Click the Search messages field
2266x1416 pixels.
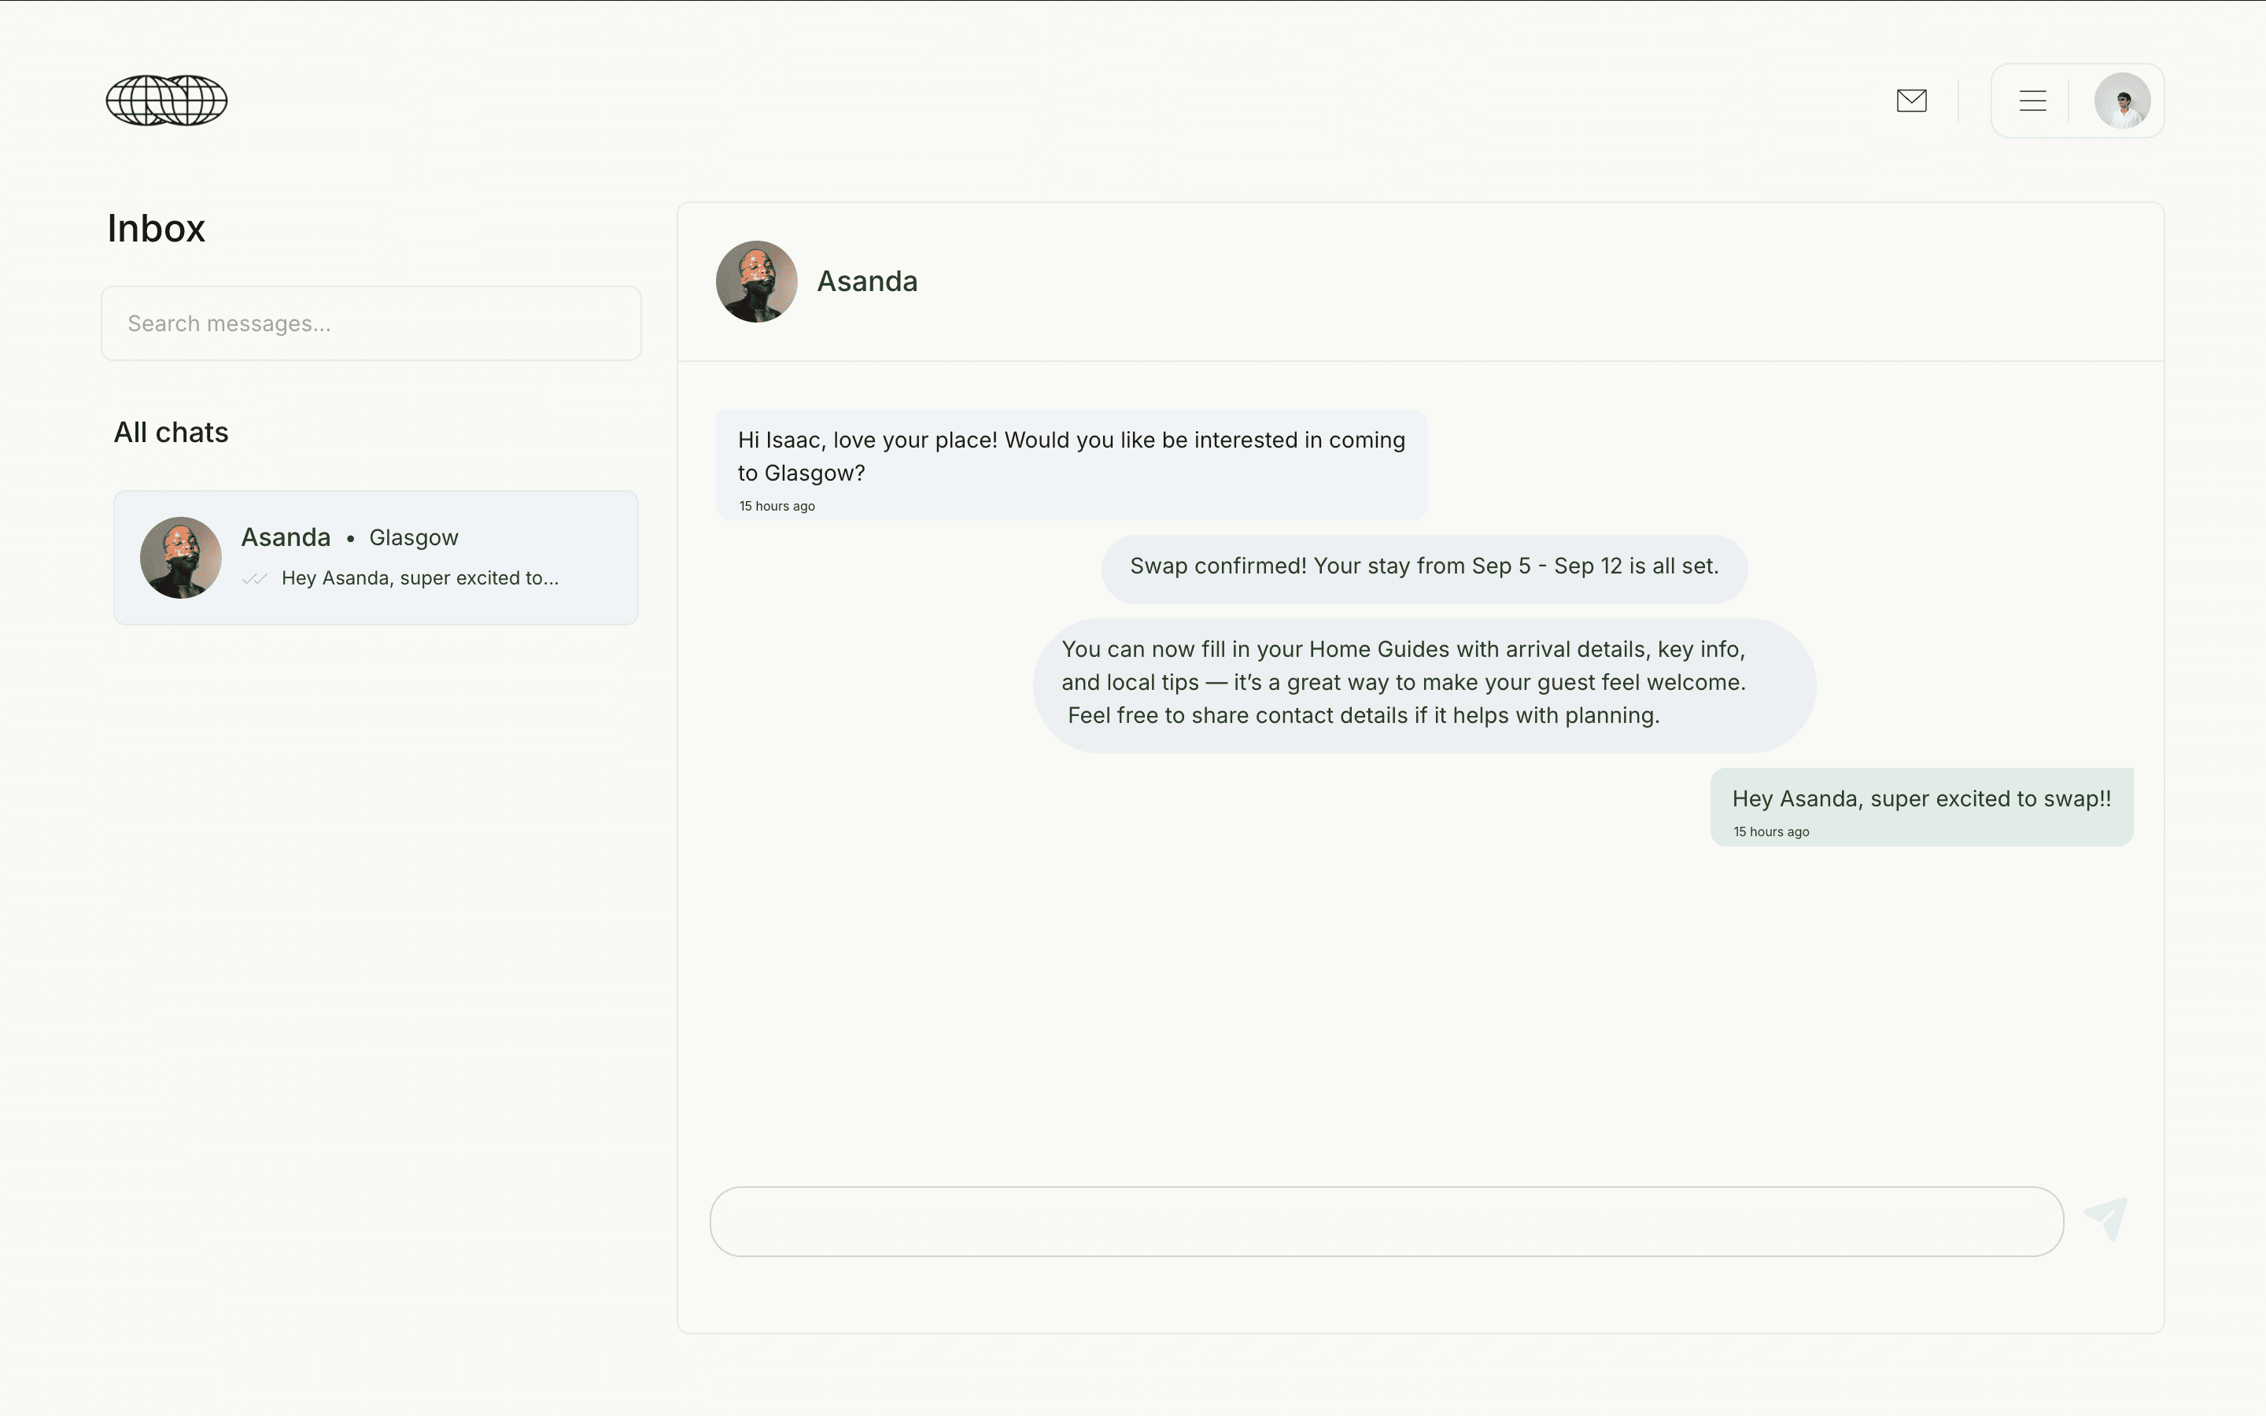371,323
